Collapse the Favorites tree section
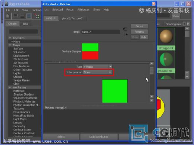Screen dimensions: 194x145 pos(10,38)
